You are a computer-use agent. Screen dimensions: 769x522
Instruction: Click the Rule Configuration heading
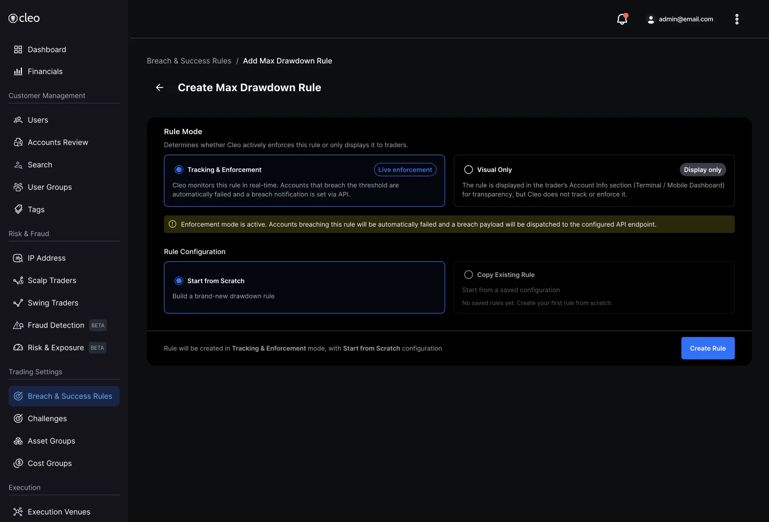[x=194, y=252]
